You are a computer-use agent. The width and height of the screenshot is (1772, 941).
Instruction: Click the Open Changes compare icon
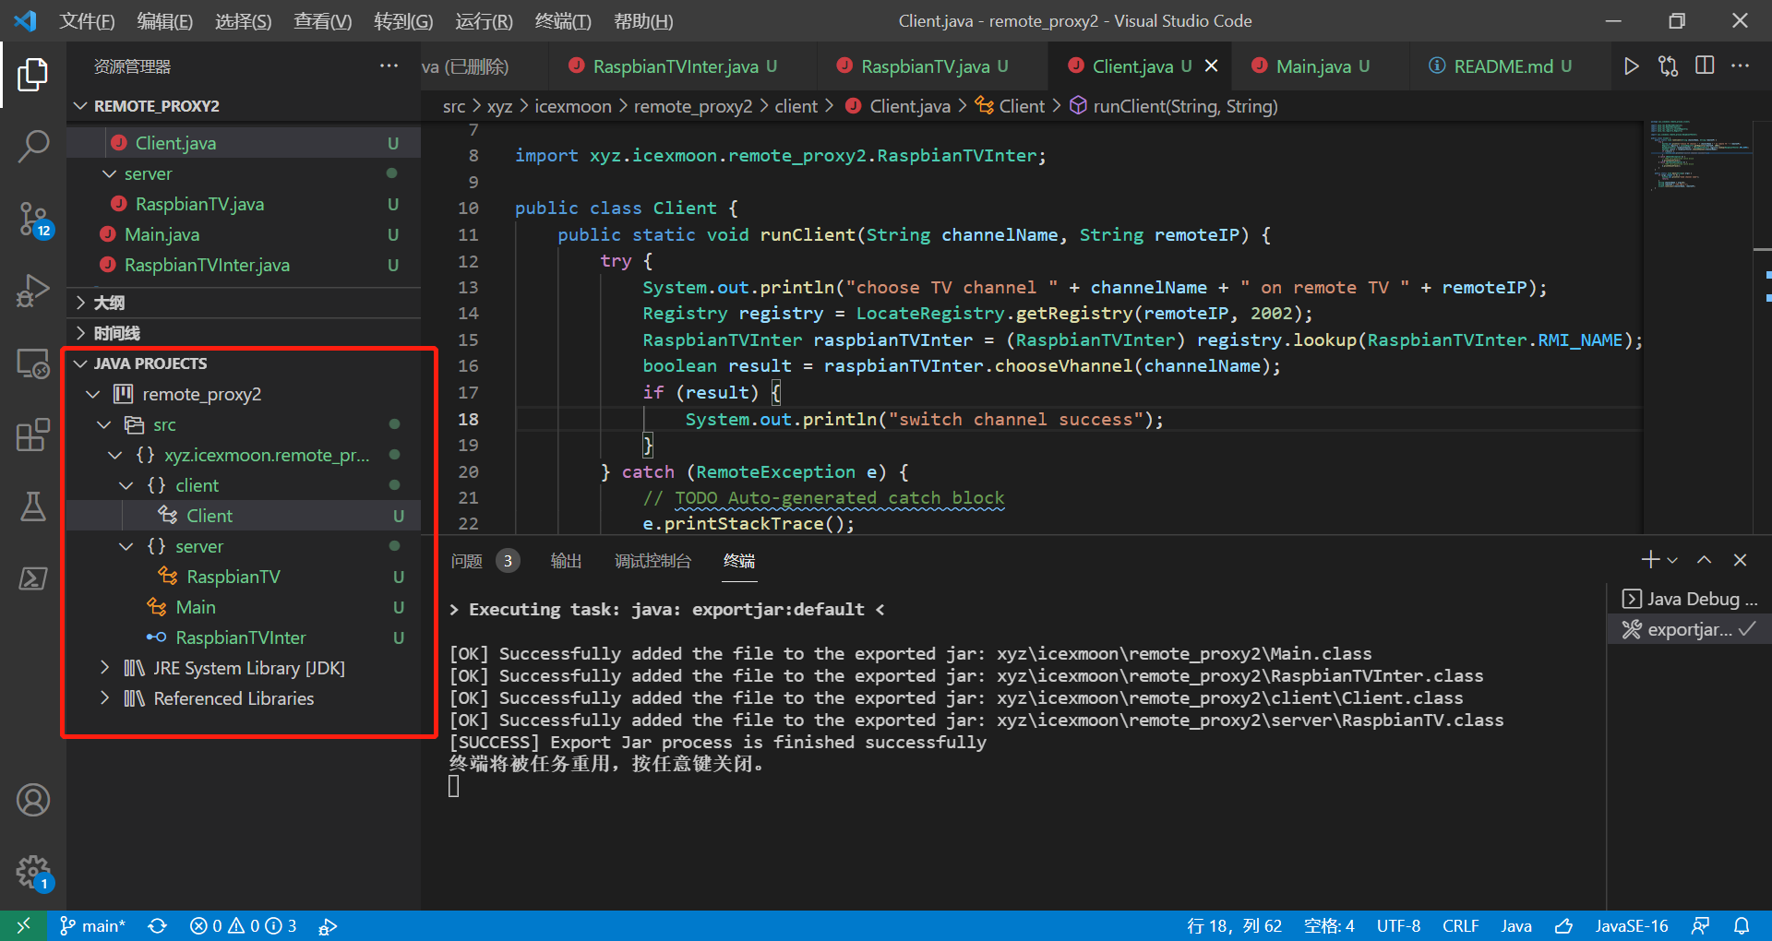click(1668, 66)
